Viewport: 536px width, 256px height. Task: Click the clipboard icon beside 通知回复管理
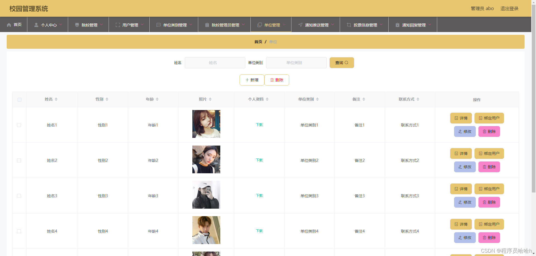(x=398, y=25)
